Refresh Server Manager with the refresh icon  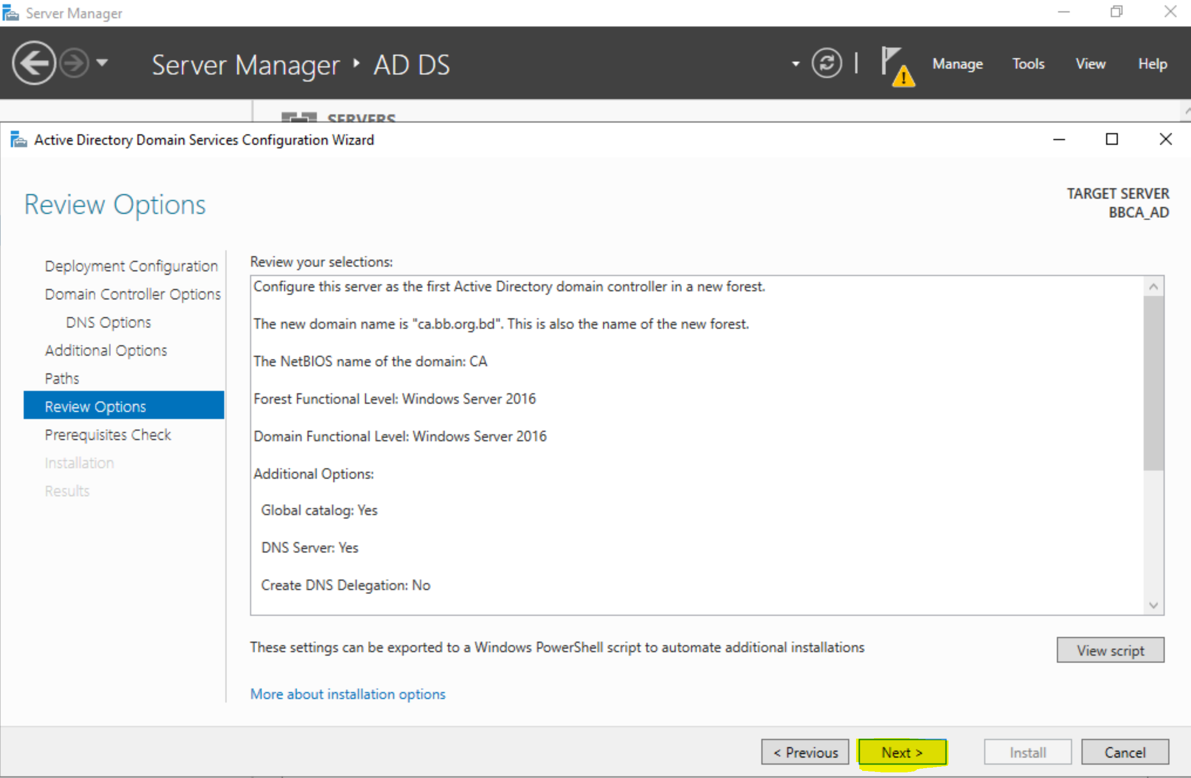826,63
